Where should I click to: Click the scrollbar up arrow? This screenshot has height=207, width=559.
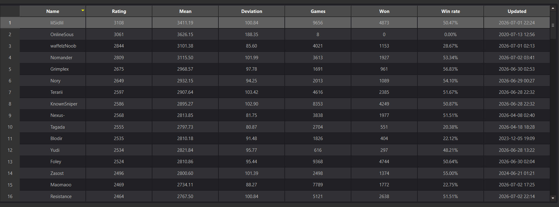tap(553, 8)
